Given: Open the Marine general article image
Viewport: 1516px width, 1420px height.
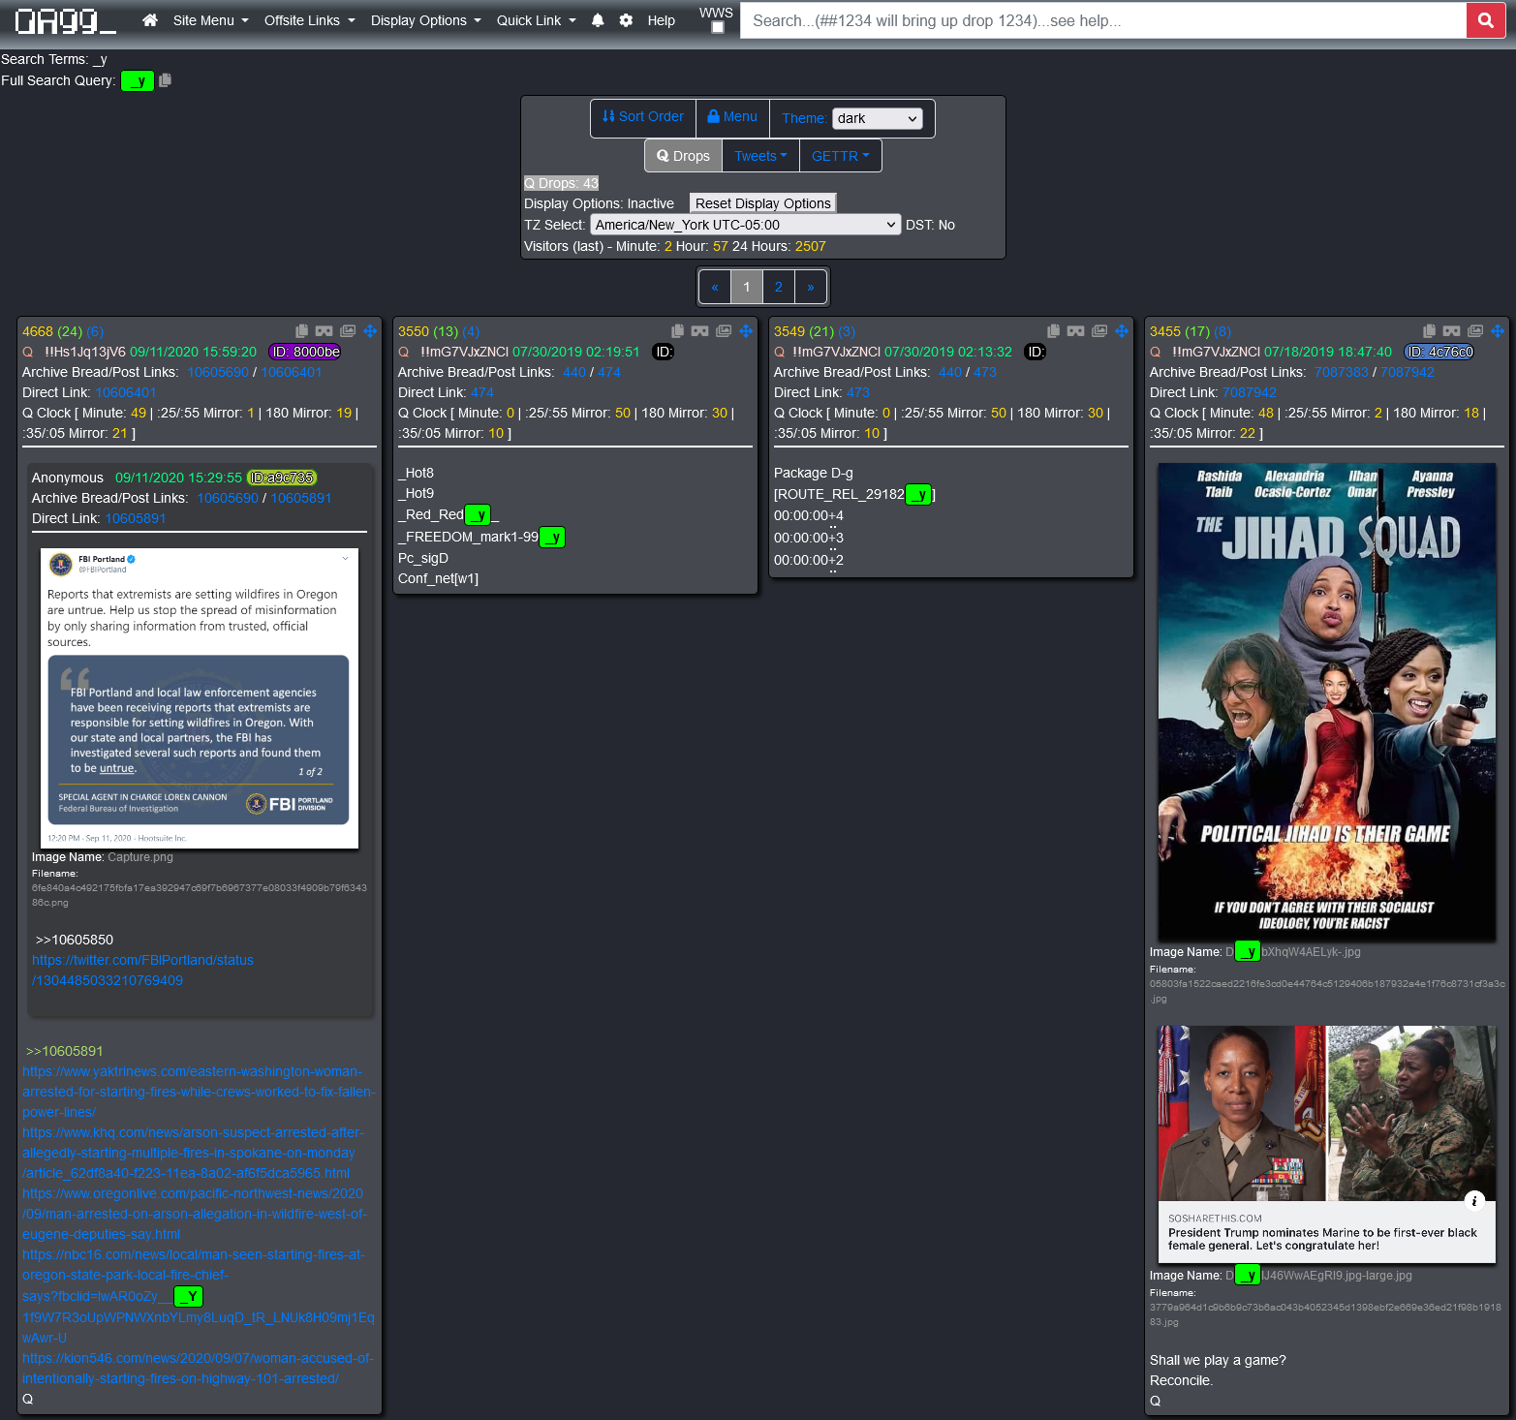Looking at the screenshot, I should point(1327,1144).
